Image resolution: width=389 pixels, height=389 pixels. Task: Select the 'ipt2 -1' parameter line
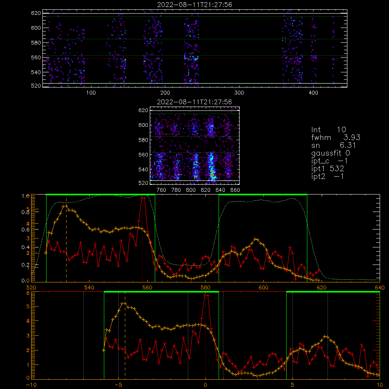(x=327, y=176)
